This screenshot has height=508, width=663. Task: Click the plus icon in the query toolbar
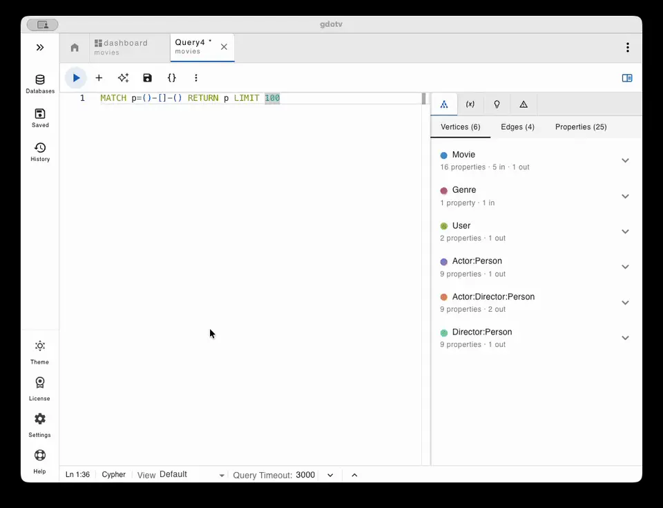99,78
